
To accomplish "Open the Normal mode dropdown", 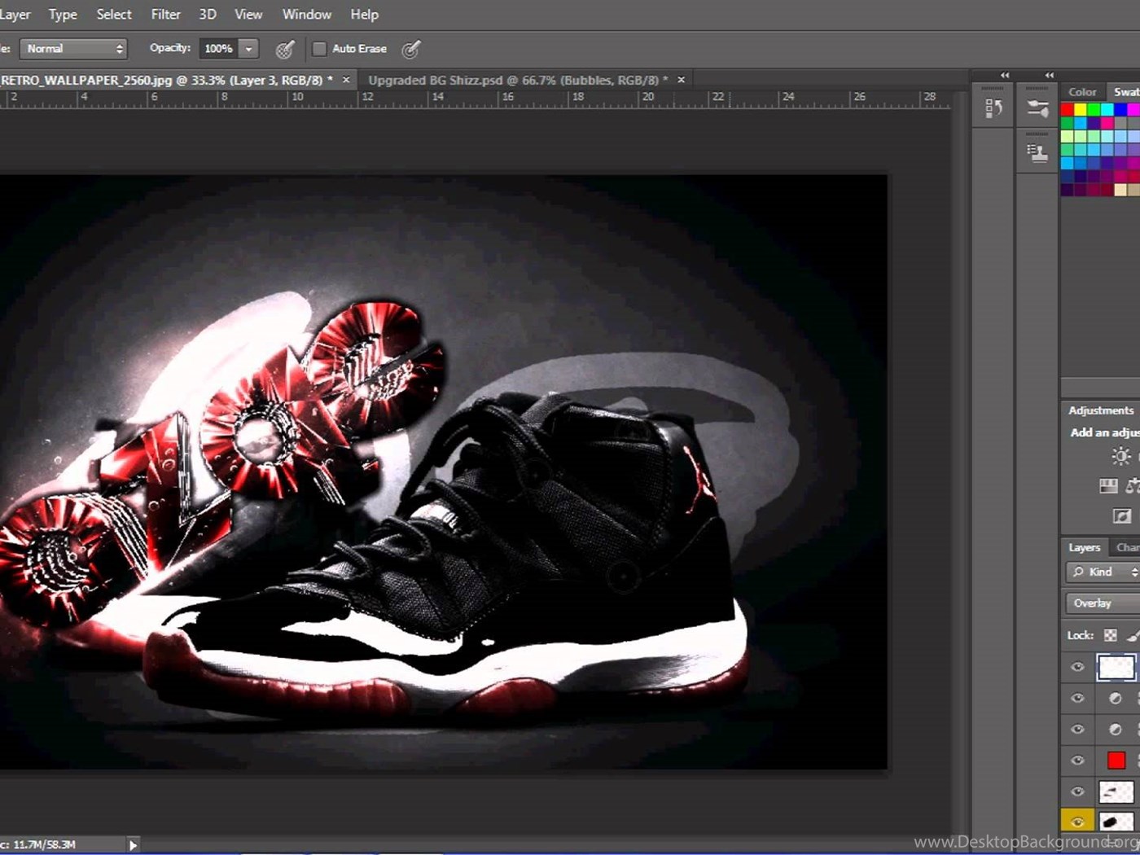I will point(73,49).
